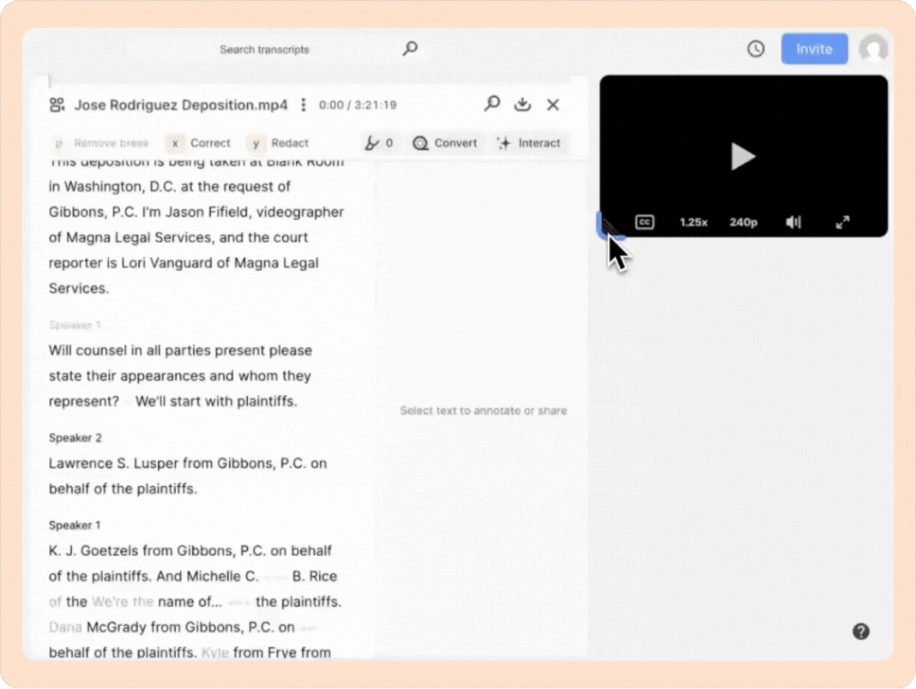Click the Speaker 1 label above "K. J. Goetzels"
The height and width of the screenshot is (689, 916).
tap(75, 525)
